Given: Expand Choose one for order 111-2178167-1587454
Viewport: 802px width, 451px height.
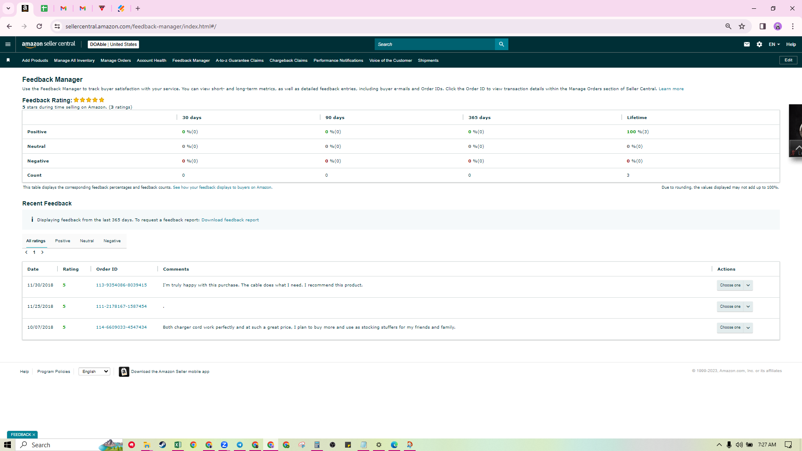Looking at the screenshot, I should pos(735,307).
